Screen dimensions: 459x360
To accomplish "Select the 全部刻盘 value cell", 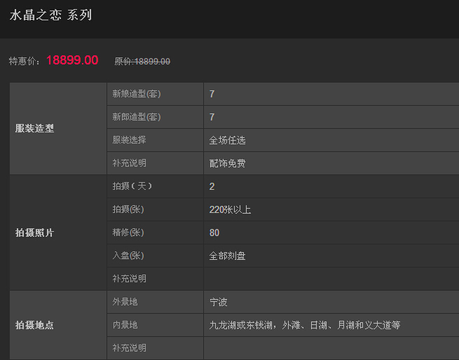I will pyautogui.click(x=331, y=256).
